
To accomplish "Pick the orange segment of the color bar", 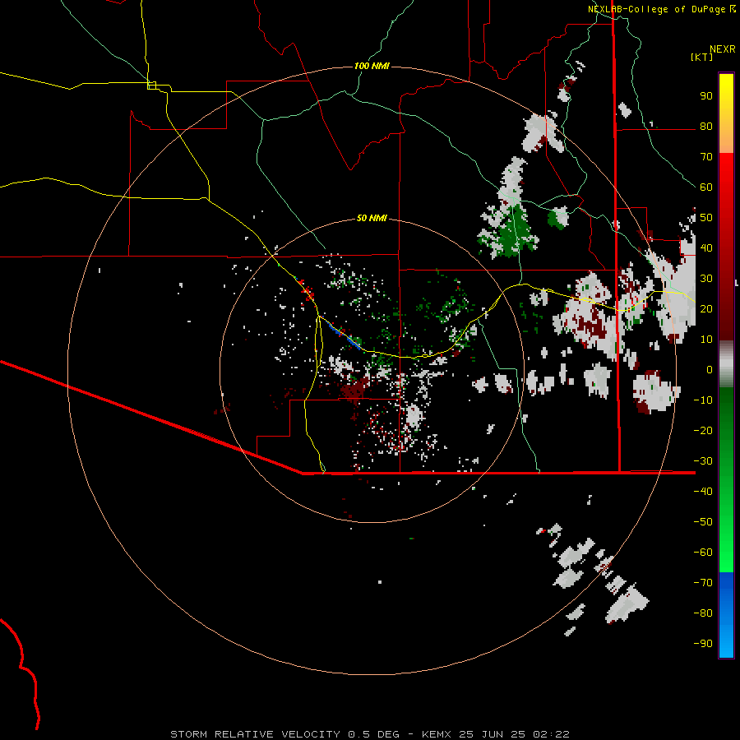I will pos(726,139).
